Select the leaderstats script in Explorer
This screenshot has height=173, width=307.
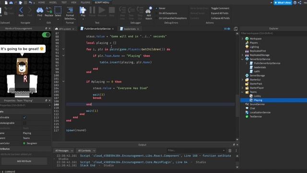click(260, 67)
